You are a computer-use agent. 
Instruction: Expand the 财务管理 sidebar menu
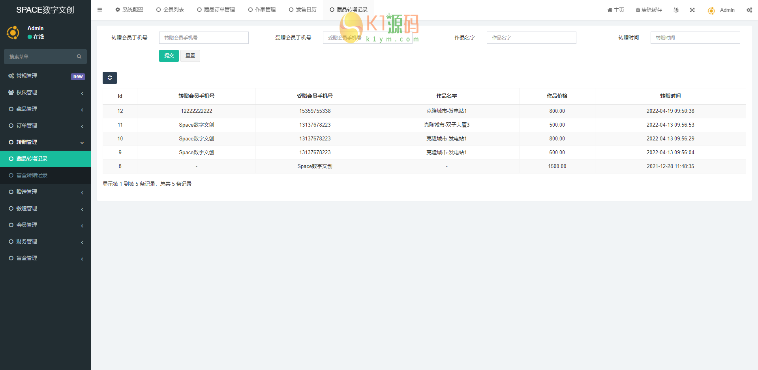[45, 241]
